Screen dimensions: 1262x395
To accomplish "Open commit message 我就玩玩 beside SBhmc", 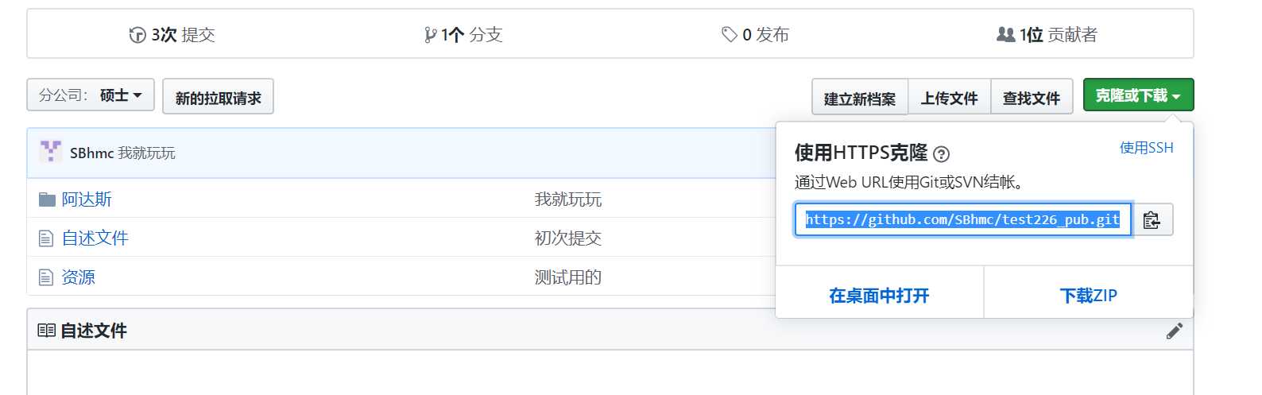I will coord(146,153).
